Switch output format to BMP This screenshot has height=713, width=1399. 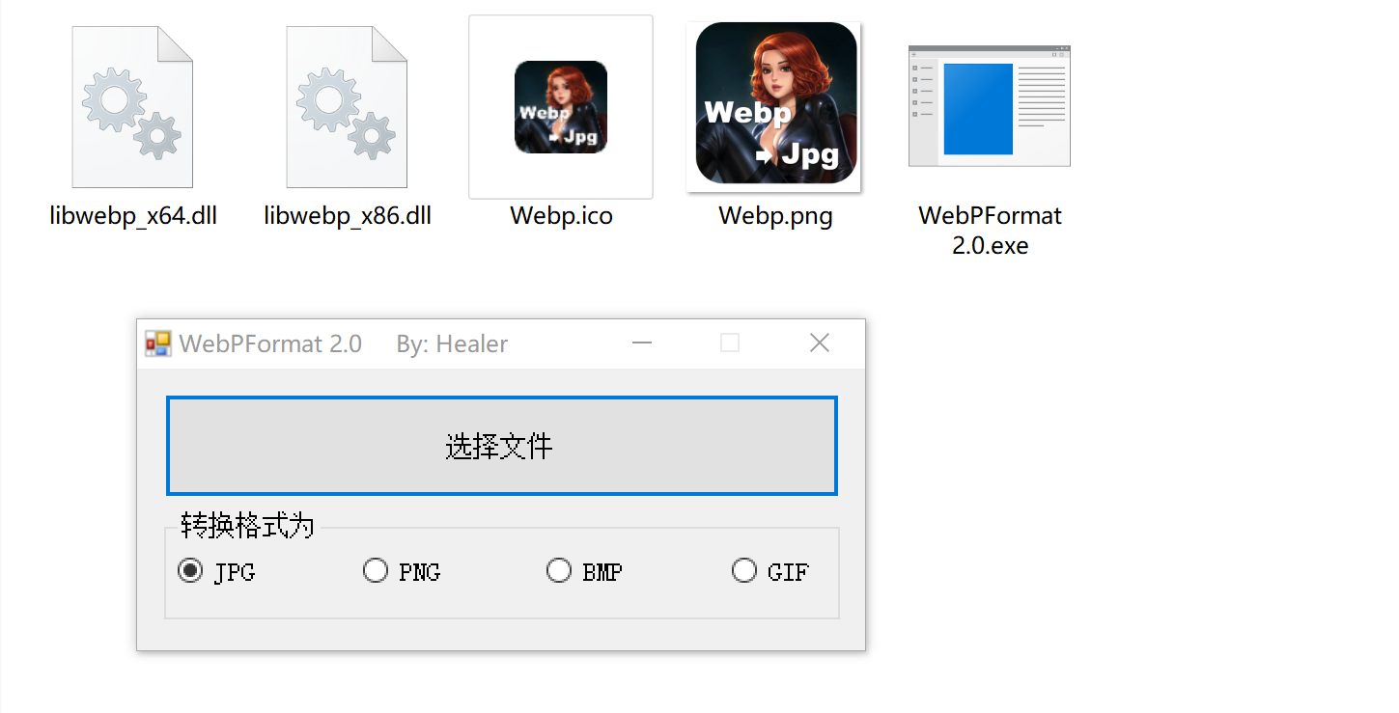(x=559, y=570)
